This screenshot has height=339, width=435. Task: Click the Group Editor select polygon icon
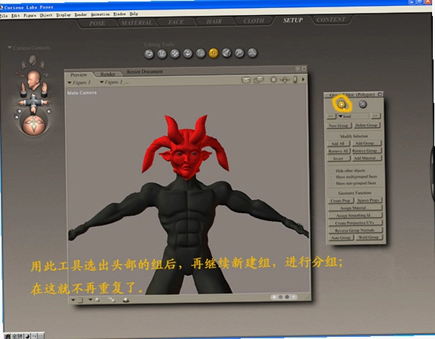coord(342,104)
